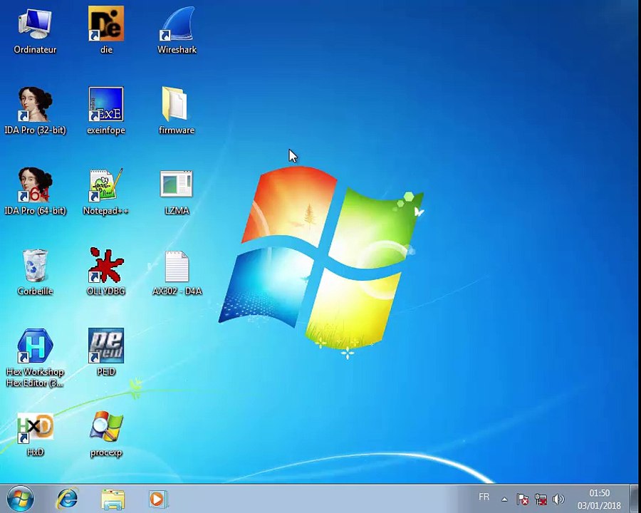Select the PEiD shortcut icon

106,352
